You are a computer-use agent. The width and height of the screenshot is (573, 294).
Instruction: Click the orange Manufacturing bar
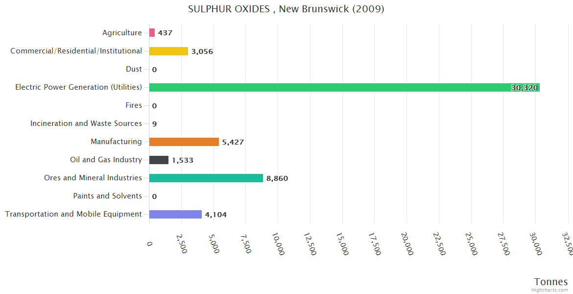click(x=184, y=142)
